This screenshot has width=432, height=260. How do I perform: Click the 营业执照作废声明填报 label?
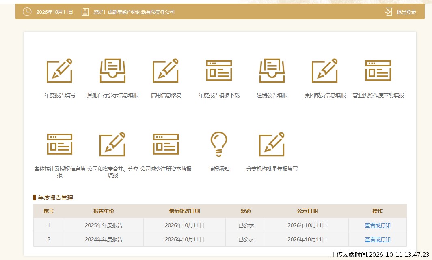tap(378, 95)
